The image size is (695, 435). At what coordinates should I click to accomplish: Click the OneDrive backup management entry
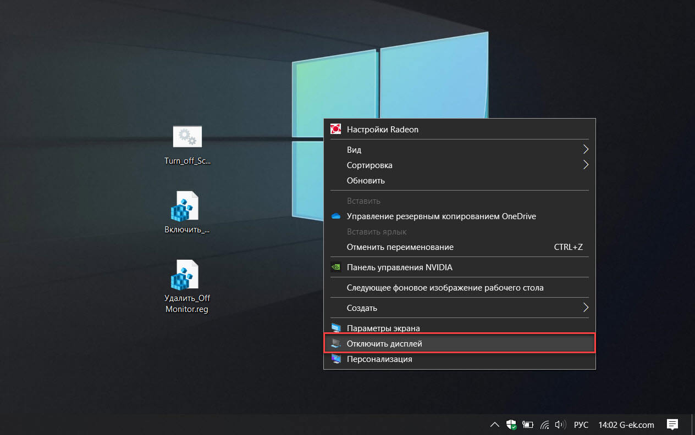(x=441, y=216)
